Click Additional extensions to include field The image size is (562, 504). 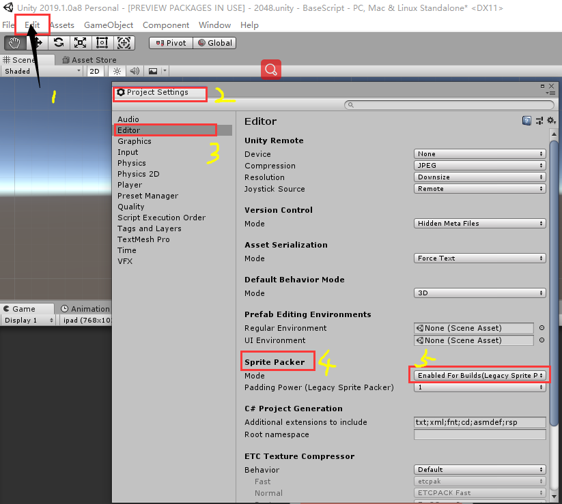479,422
